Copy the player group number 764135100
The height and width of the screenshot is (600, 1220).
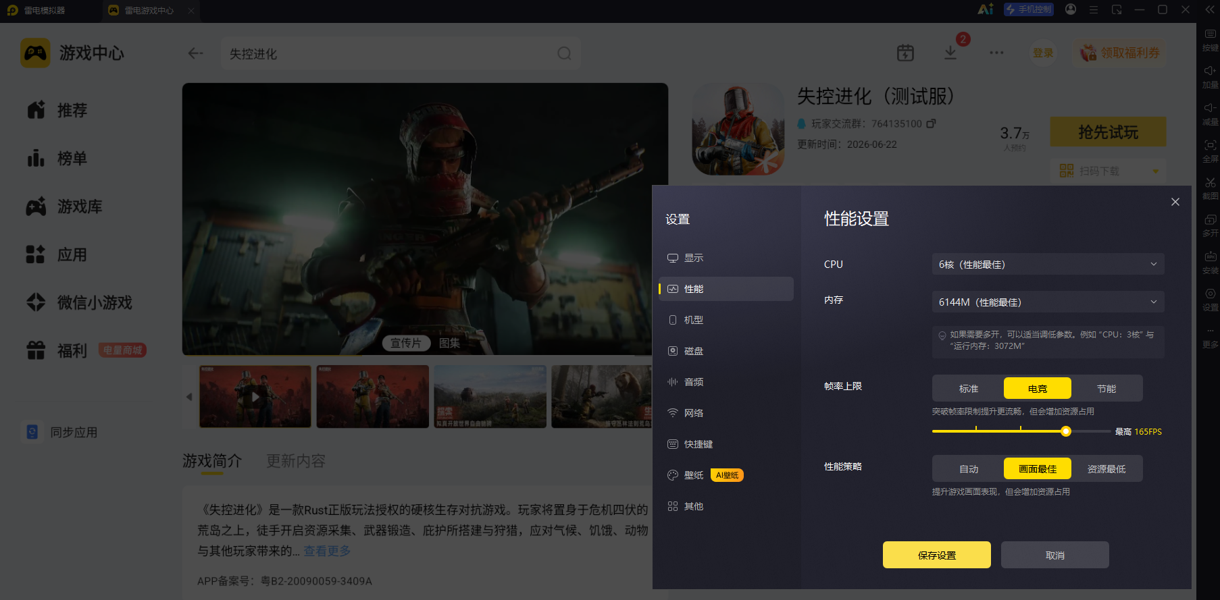tap(931, 124)
